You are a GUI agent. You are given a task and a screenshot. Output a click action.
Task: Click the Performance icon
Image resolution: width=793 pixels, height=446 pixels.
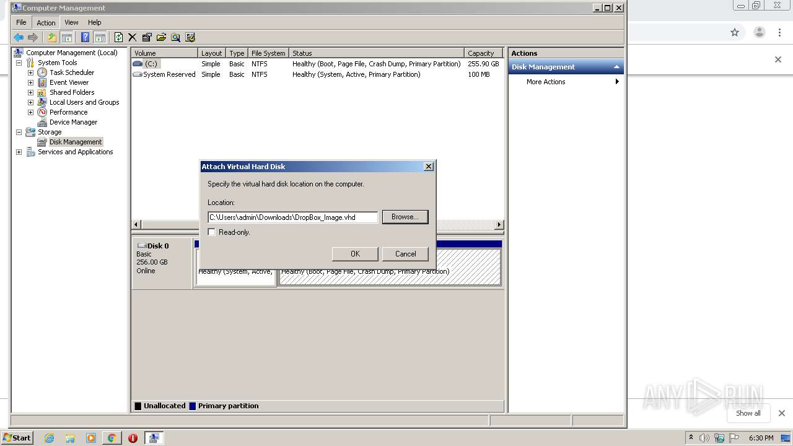[42, 112]
